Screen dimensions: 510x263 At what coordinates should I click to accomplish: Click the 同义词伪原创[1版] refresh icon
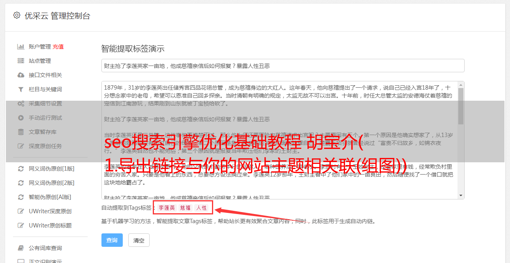coord(21,169)
